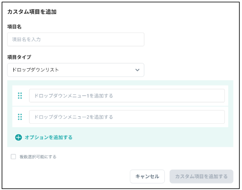
Task: Click the green plus circle icon
Action: pyautogui.click(x=18, y=137)
